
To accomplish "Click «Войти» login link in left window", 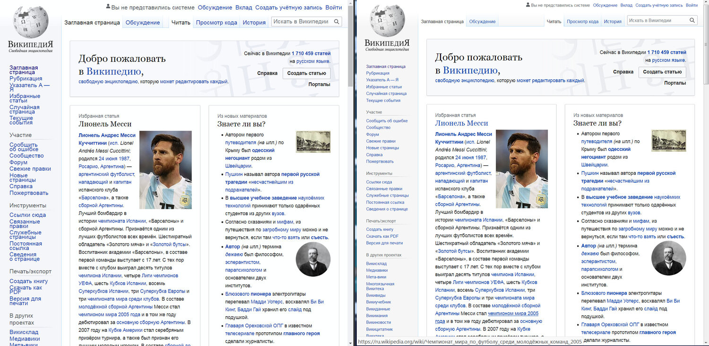I will click(x=334, y=7).
